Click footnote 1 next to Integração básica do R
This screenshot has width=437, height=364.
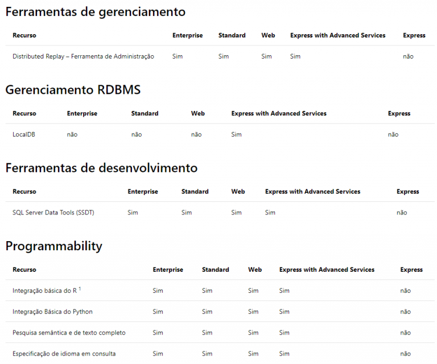[x=80, y=289]
